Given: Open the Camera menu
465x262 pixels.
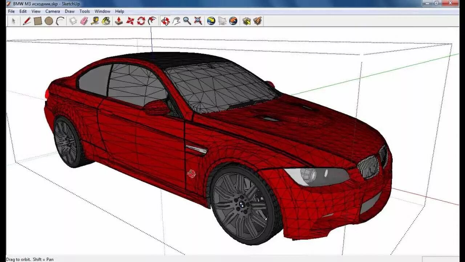Looking at the screenshot, I should tap(53, 11).
